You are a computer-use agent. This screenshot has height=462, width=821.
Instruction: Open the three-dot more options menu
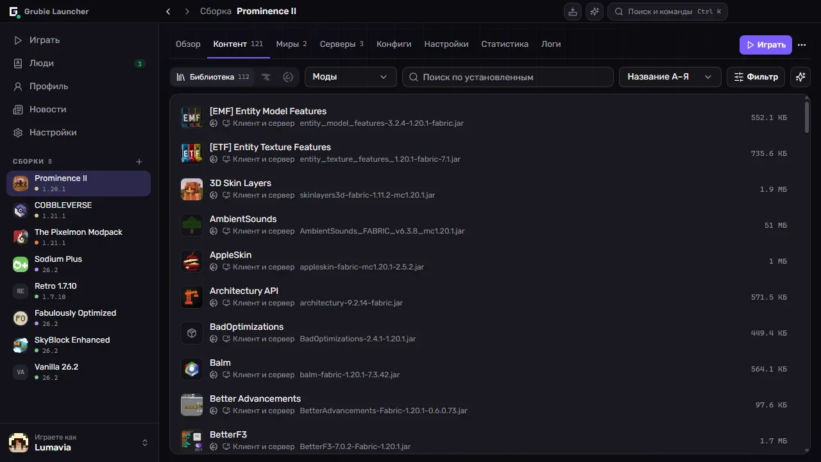click(802, 45)
